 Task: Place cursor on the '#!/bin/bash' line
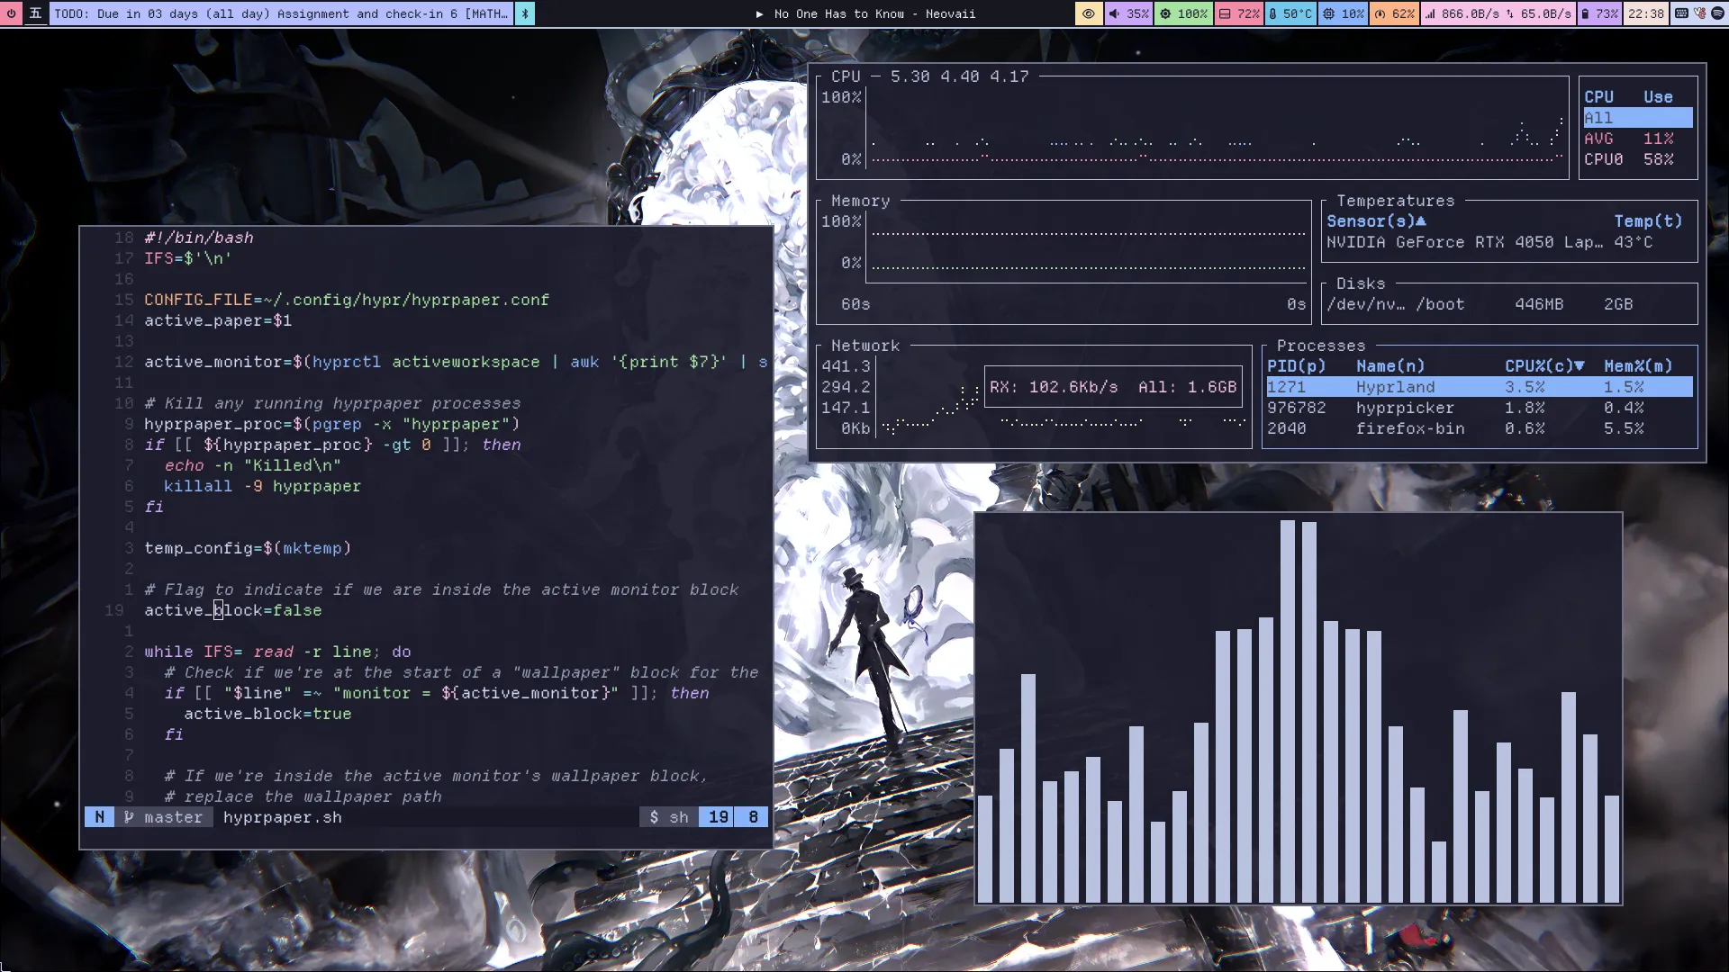click(199, 238)
